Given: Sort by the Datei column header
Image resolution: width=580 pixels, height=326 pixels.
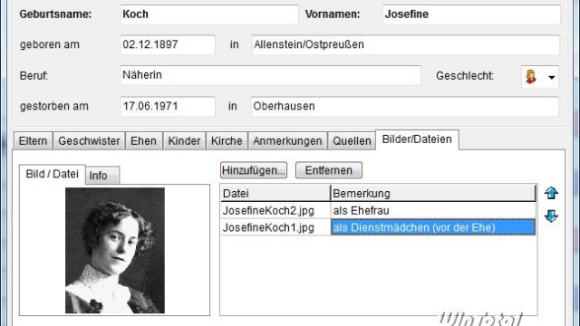Looking at the screenshot, I should pos(275,193).
